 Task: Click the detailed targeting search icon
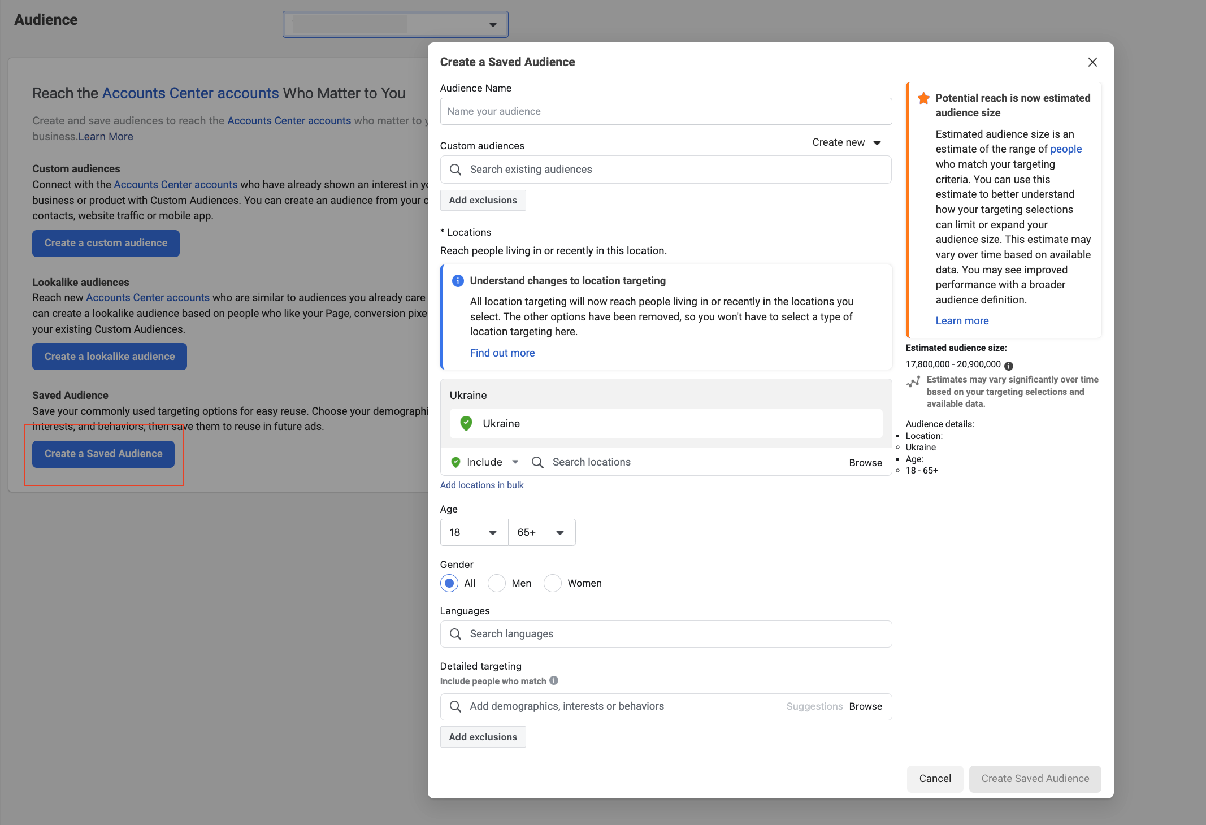click(x=455, y=706)
